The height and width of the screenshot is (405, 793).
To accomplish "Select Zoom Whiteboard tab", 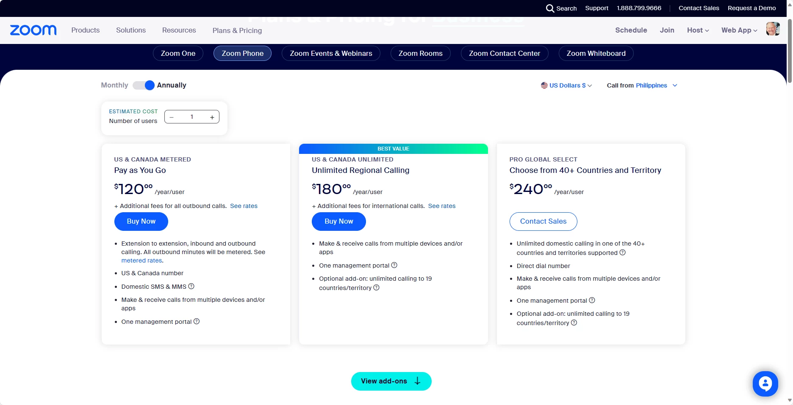I will [x=596, y=53].
